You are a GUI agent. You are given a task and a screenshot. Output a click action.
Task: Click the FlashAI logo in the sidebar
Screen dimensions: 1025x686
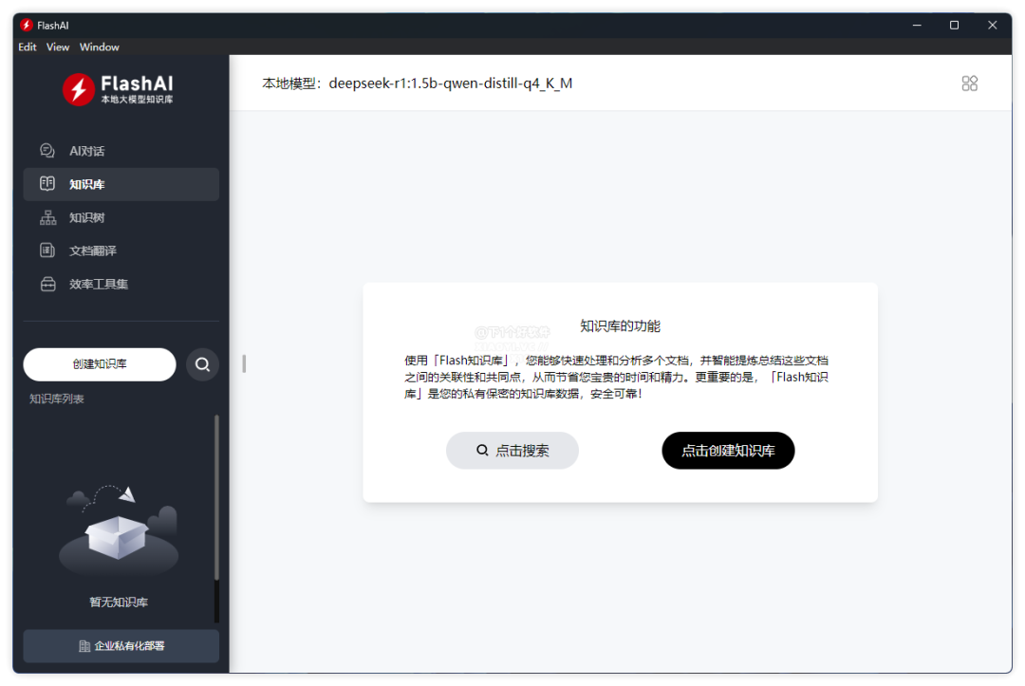(119, 89)
